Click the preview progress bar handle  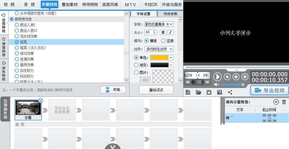click(x=185, y=67)
